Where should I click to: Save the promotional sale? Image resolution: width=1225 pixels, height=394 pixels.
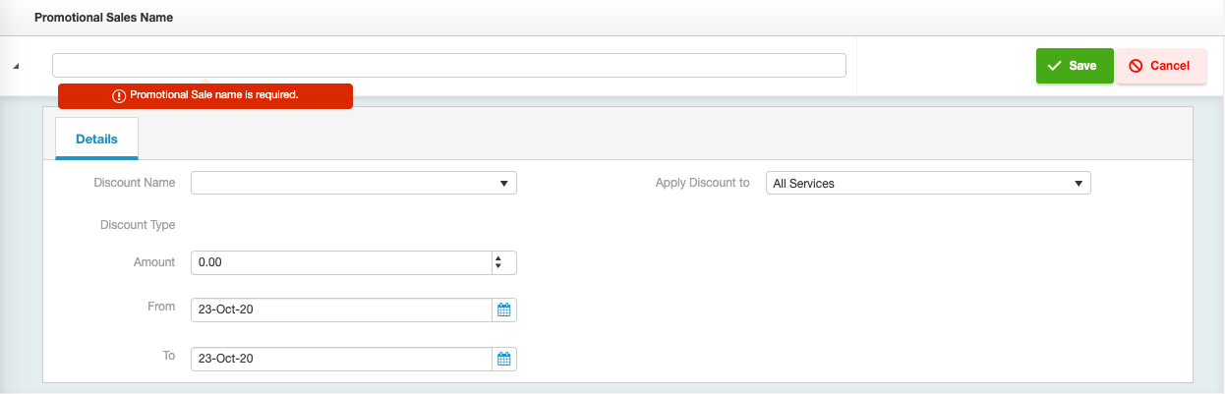pos(1074,66)
